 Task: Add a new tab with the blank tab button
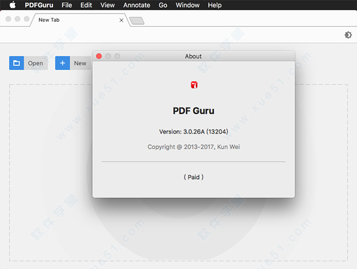click(x=137, y=21)
